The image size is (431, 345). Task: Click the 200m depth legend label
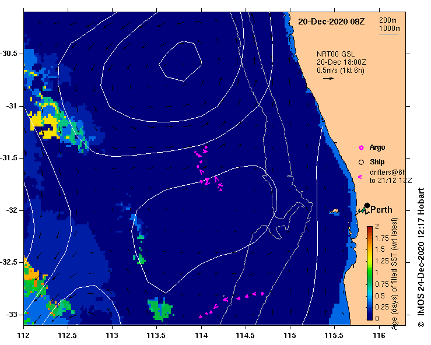coord(388,20)
